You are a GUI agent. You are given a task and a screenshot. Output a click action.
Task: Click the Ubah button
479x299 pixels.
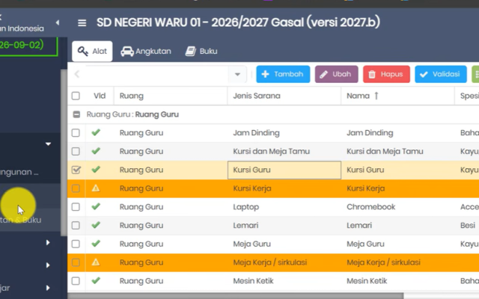click(336, 74)
